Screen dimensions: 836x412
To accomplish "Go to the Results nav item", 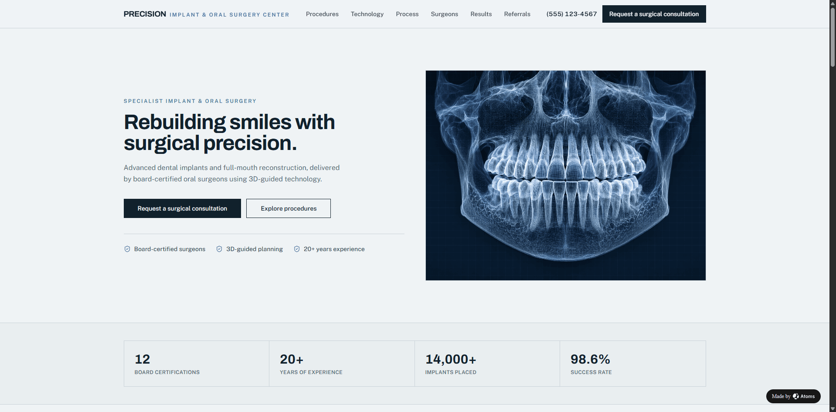I will (x=481, y=14).
